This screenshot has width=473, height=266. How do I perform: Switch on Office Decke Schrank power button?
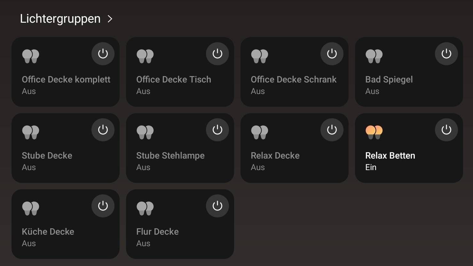tap(332, 54)
